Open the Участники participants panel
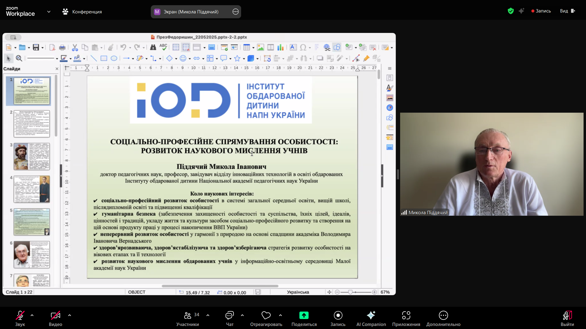The image size is (586, 329). click(188, 316)
